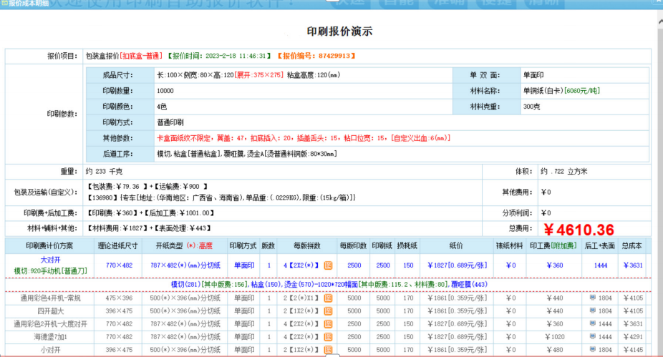663x357 pixels.
Task: Click the ¥1827[0.689元/张] paper price in 大对开 row
Action: pyautogui.click(x=457, y=265)
